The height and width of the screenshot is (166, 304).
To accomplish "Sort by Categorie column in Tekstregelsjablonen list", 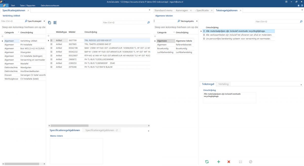I will (162, 32).
